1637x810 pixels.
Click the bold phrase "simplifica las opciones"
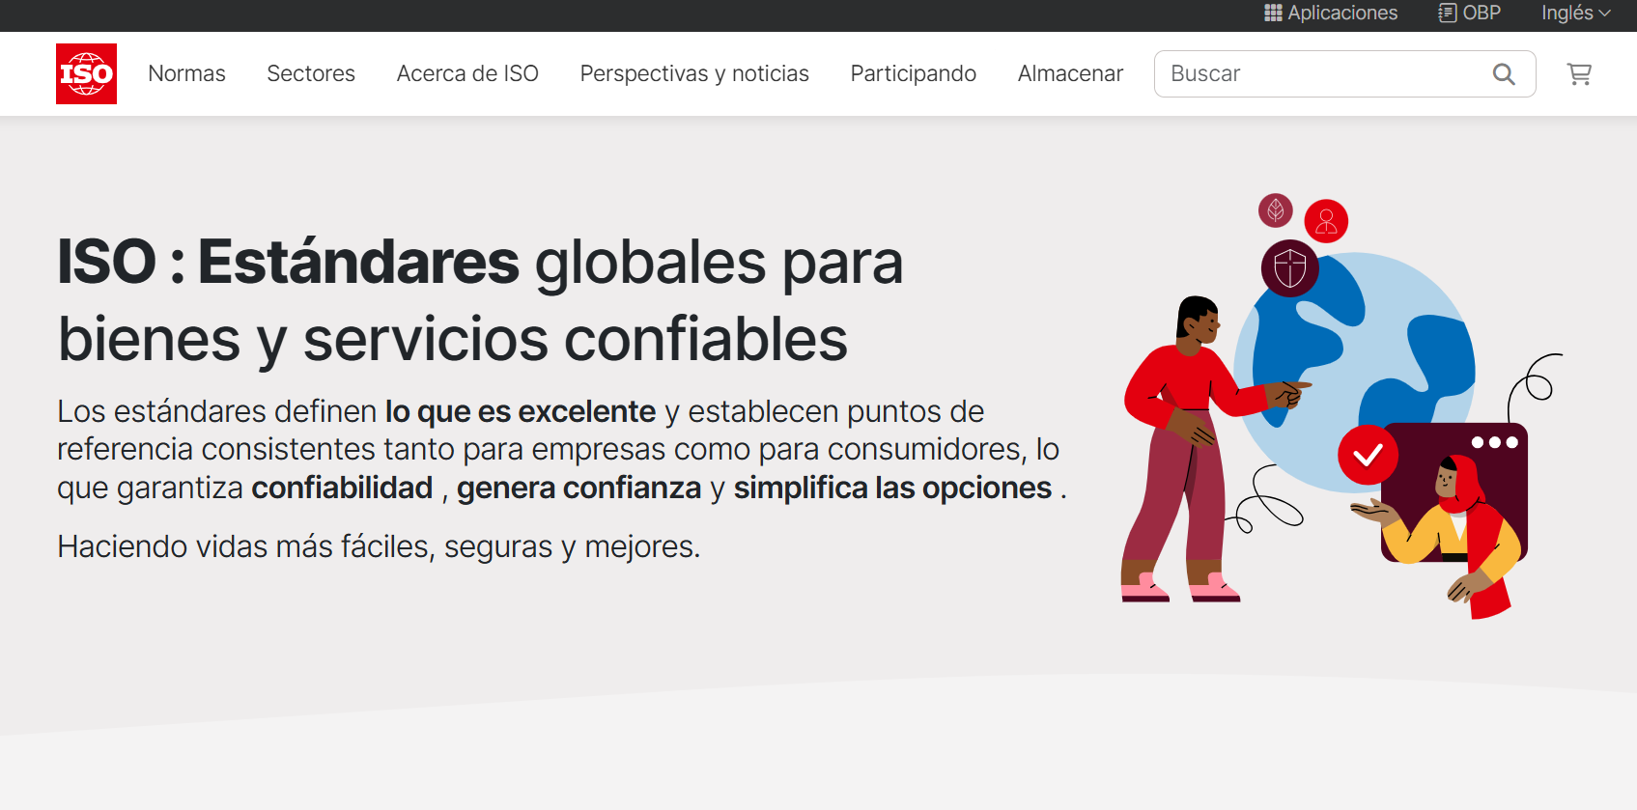tap(892, 488)
